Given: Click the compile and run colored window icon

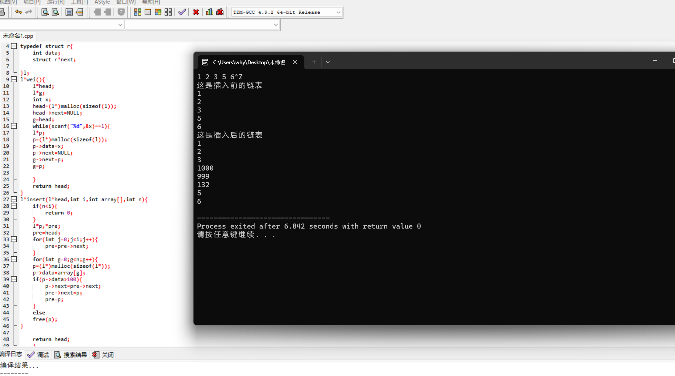Looking at the screenshot, I should pos(158,12).
